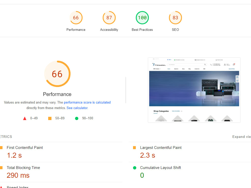This screenshot has width=251, height=188.
Task: Open the 'See calculator' link
Action: 77,108
